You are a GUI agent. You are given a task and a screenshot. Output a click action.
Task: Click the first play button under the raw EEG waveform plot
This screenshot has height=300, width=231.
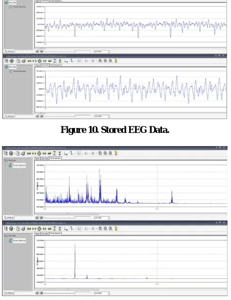(38, 116)
